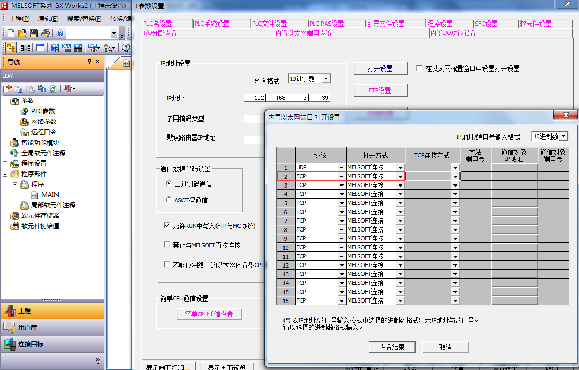This screenshot has height=370, width=579.
Task: Click the copy icon in navigation toolbar
Action: point(18,89)
